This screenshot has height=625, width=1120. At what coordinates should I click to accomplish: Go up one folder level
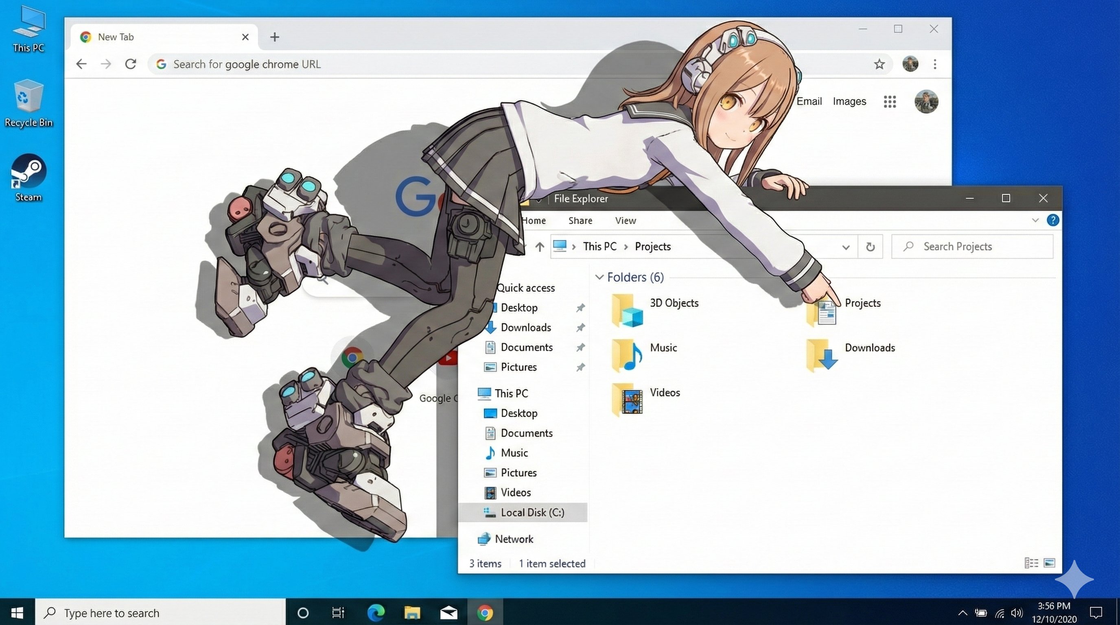coord(540,247)
